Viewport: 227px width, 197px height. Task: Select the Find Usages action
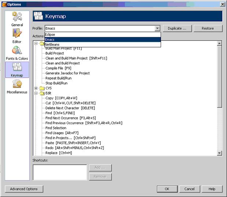click(62, 133)
